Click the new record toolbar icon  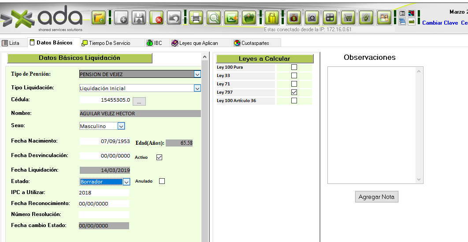point(122,18)
